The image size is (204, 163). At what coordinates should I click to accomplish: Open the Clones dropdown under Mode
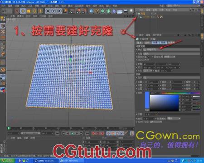coord(171,53)
